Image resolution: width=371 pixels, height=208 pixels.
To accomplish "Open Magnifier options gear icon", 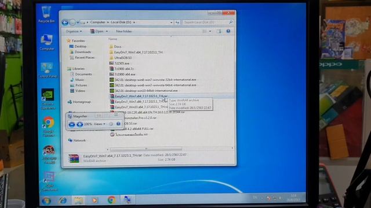I will click(111, 124).
